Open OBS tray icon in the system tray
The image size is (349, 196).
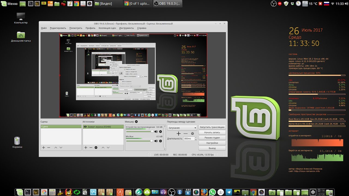274,4
